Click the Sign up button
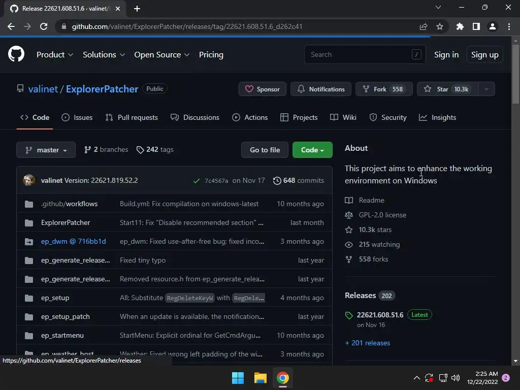 tap(484, 55)
